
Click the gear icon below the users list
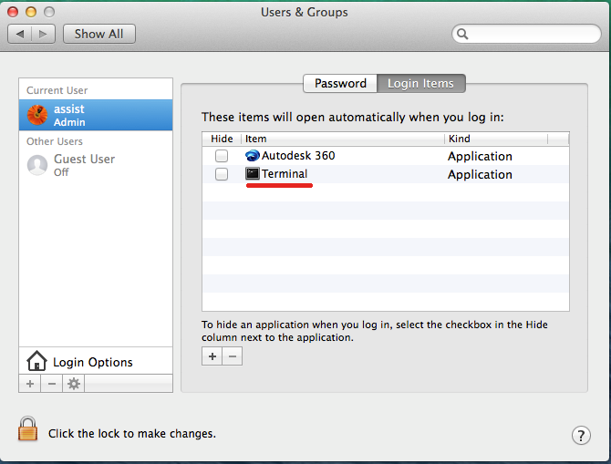[x=74, y=384]
